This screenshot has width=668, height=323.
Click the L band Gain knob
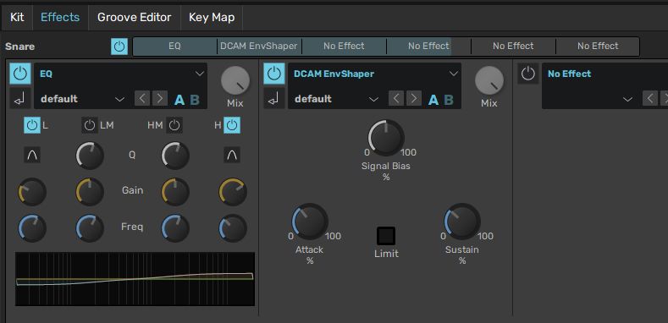[32, 192]
